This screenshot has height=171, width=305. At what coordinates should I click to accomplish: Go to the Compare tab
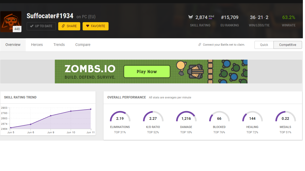coord(83,45)
